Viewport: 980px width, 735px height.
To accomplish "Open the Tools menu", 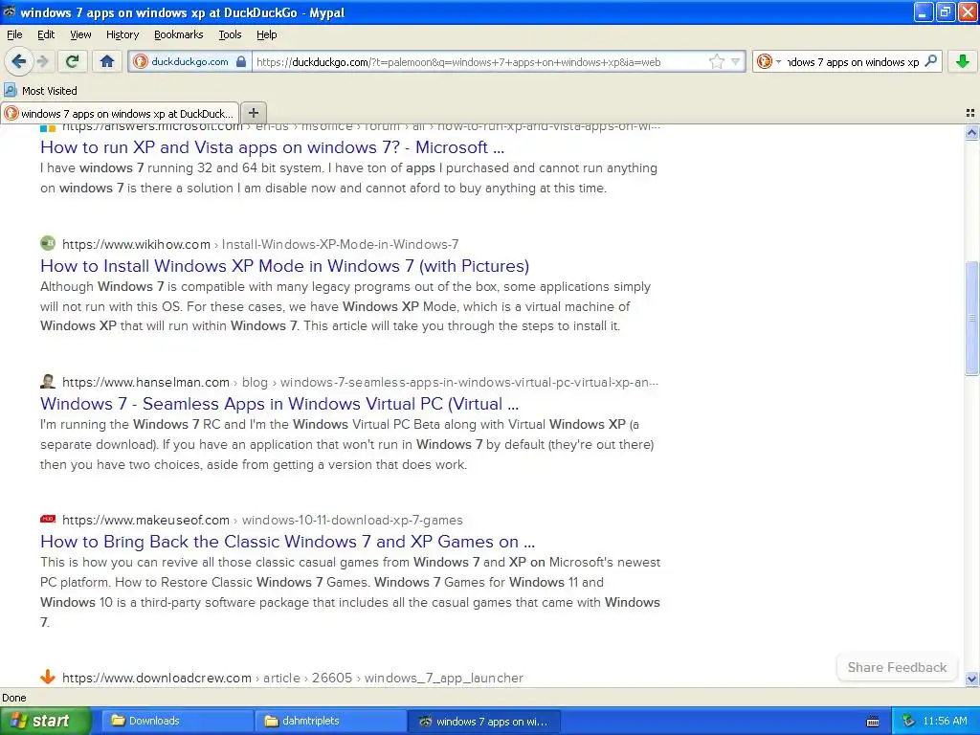I will coord(230,34).
